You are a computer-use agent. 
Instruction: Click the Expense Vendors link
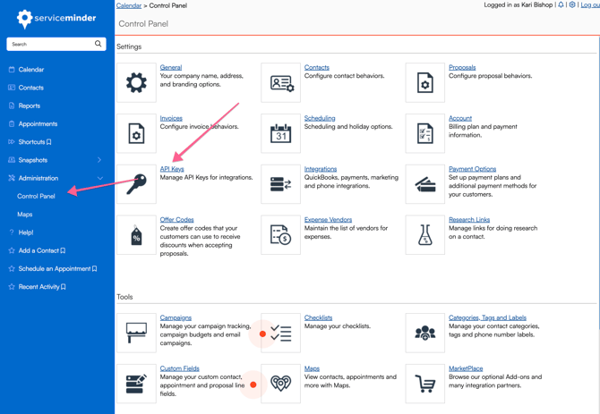pyautogui.click(x=328, y=220)
